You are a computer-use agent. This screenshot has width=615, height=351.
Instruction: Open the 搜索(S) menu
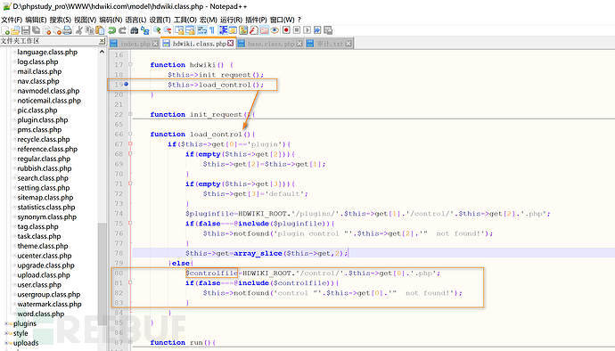60,20
